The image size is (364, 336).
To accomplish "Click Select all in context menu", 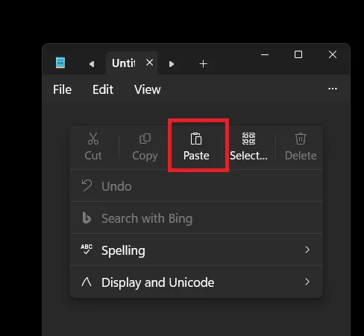I will 248,147.
